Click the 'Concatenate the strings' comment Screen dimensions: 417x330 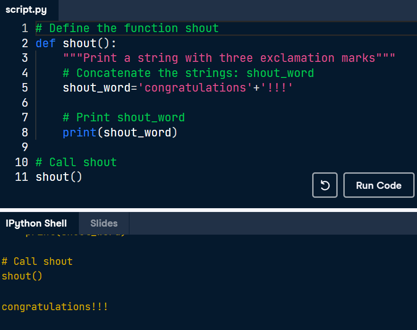(188, 73)
